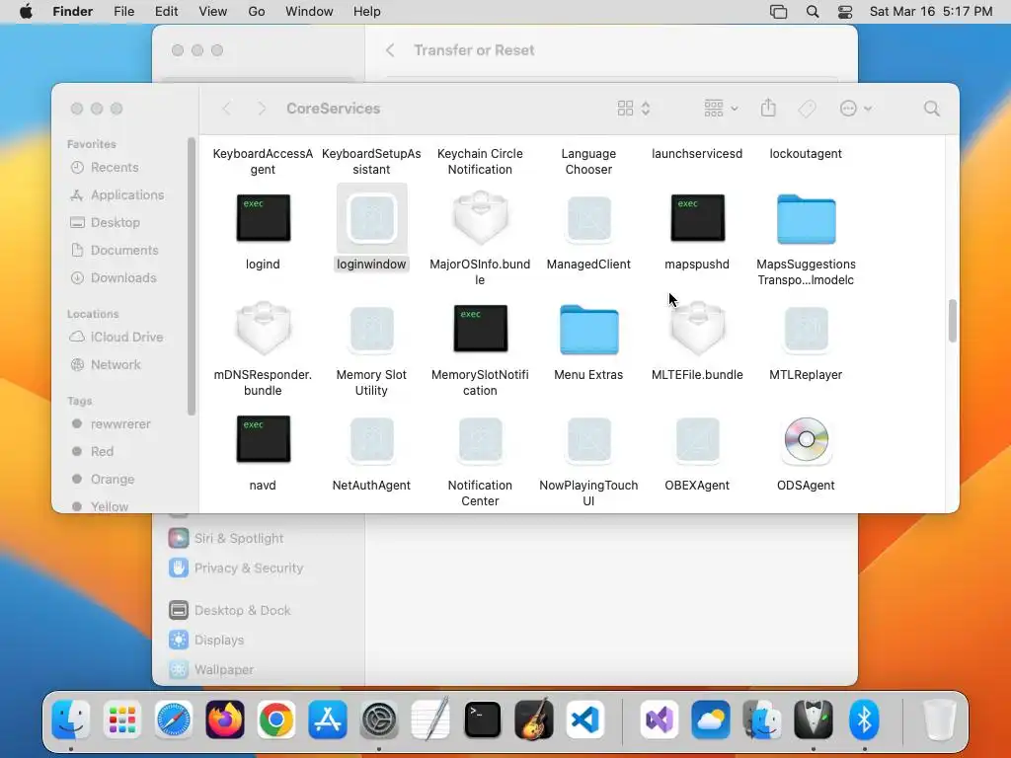Open Siri & Spotlight in Settings window
1011x758 pixels.
(239, 538)
